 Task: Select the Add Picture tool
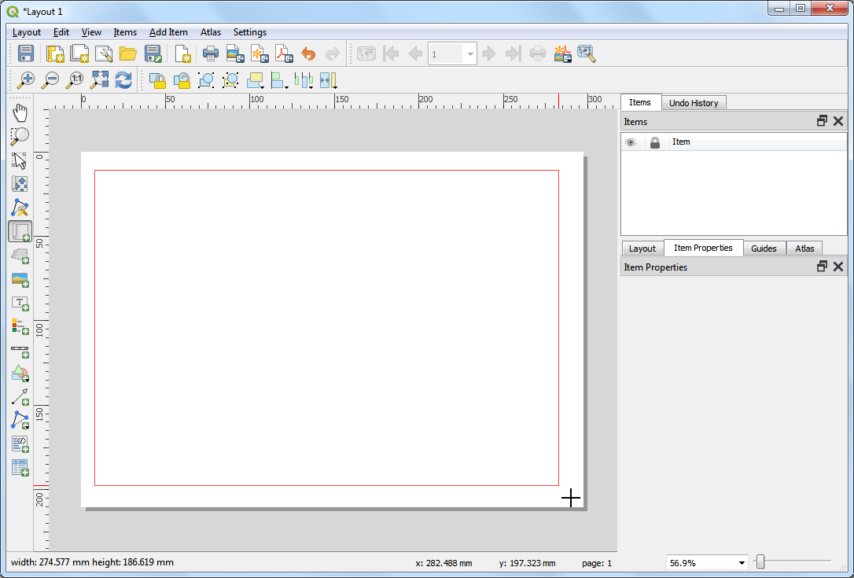tap(20, 279)
